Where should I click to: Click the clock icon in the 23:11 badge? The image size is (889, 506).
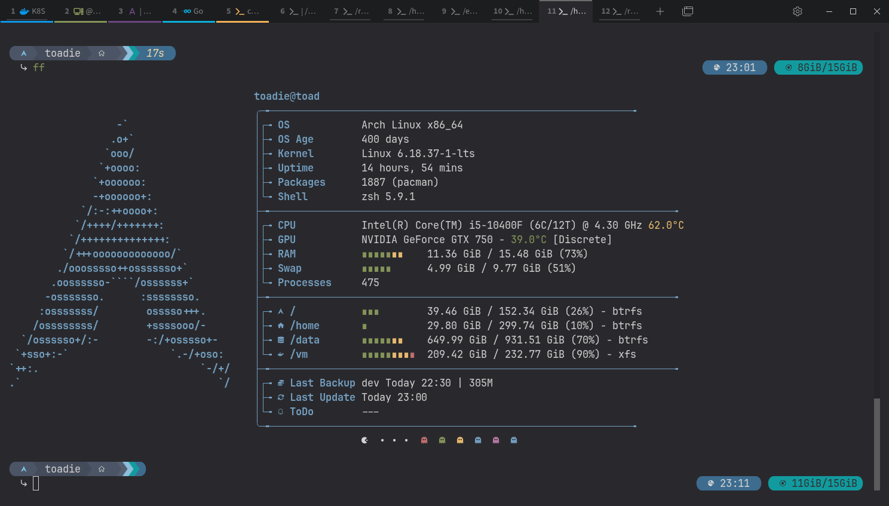(710, 483)
